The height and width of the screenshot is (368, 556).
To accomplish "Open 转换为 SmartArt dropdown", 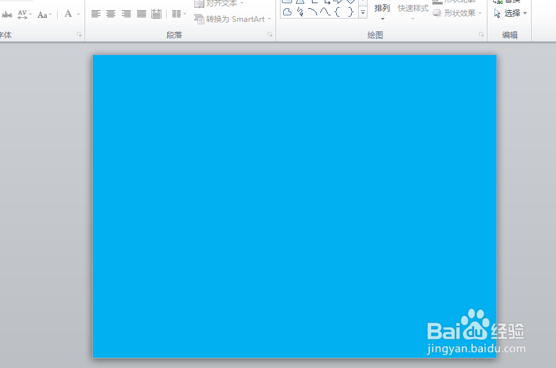I will tap(233, 19).
